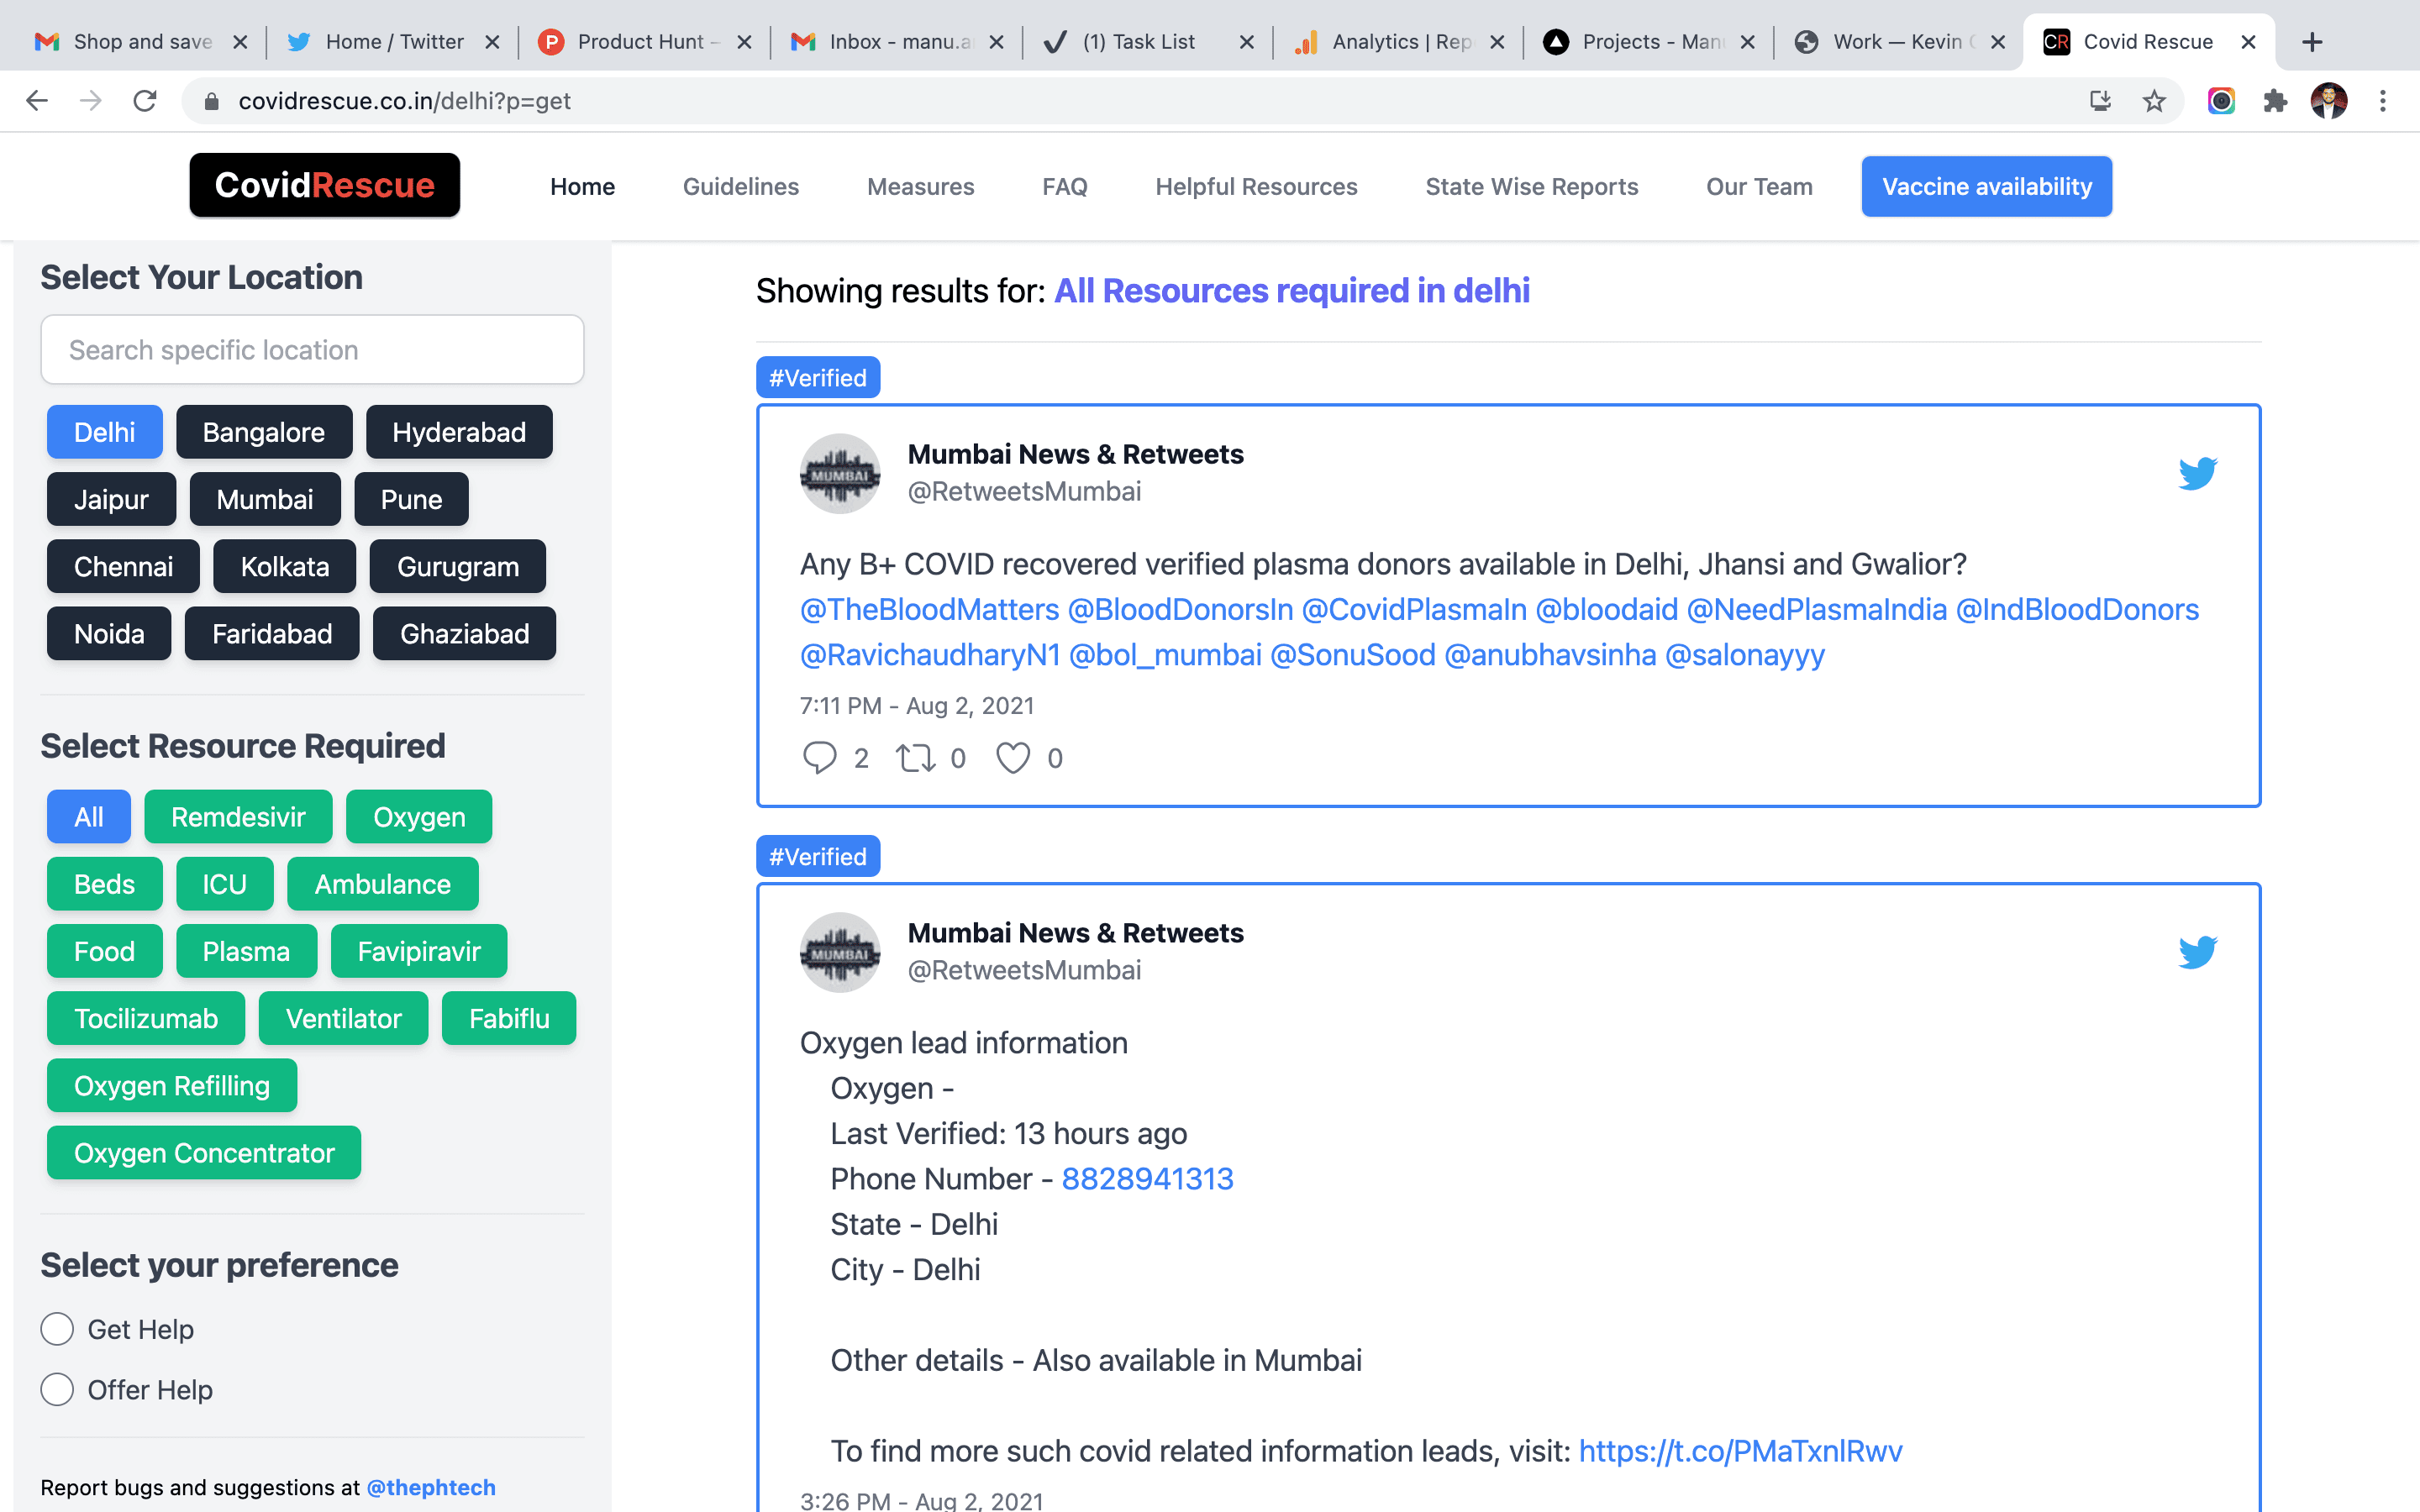
Task: Open the Helpful Resources nav item
Action: tap(1256, 187)
